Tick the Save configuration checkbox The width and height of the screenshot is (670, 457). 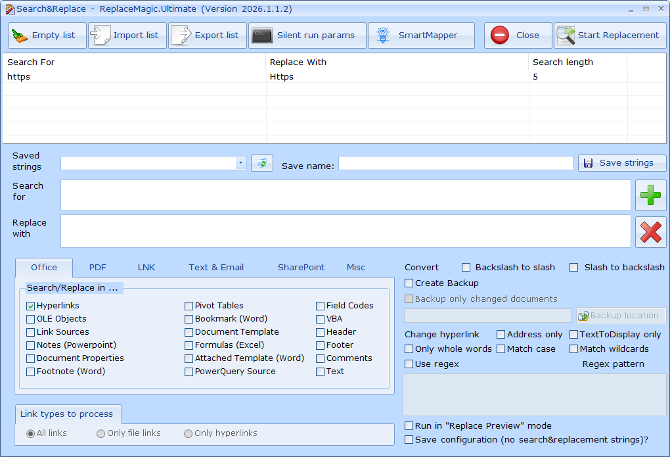pyautogui.click(x=409, y=440)
